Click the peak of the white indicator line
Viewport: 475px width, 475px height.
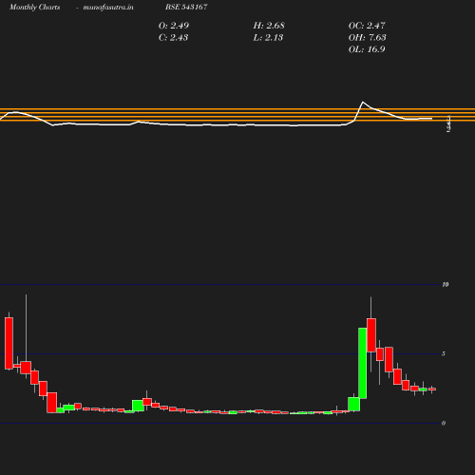pyautogui.click(x=363, y=102)
